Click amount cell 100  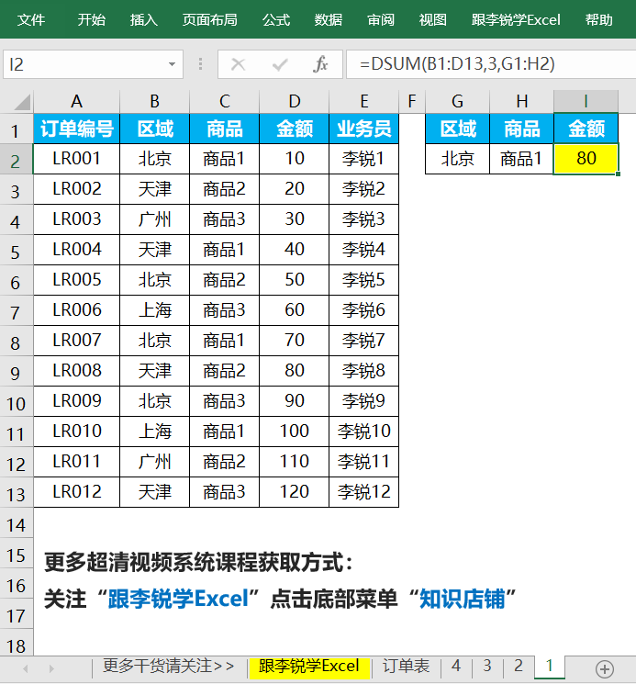[x=295, y=432]
